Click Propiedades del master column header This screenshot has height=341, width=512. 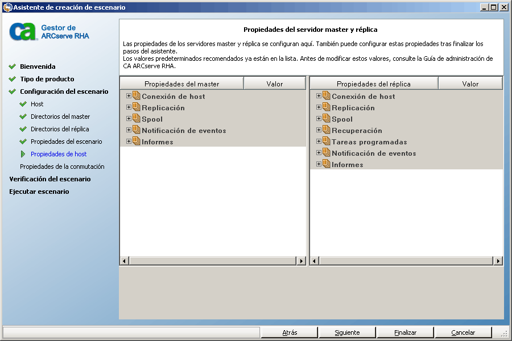[x=182, y=84]
